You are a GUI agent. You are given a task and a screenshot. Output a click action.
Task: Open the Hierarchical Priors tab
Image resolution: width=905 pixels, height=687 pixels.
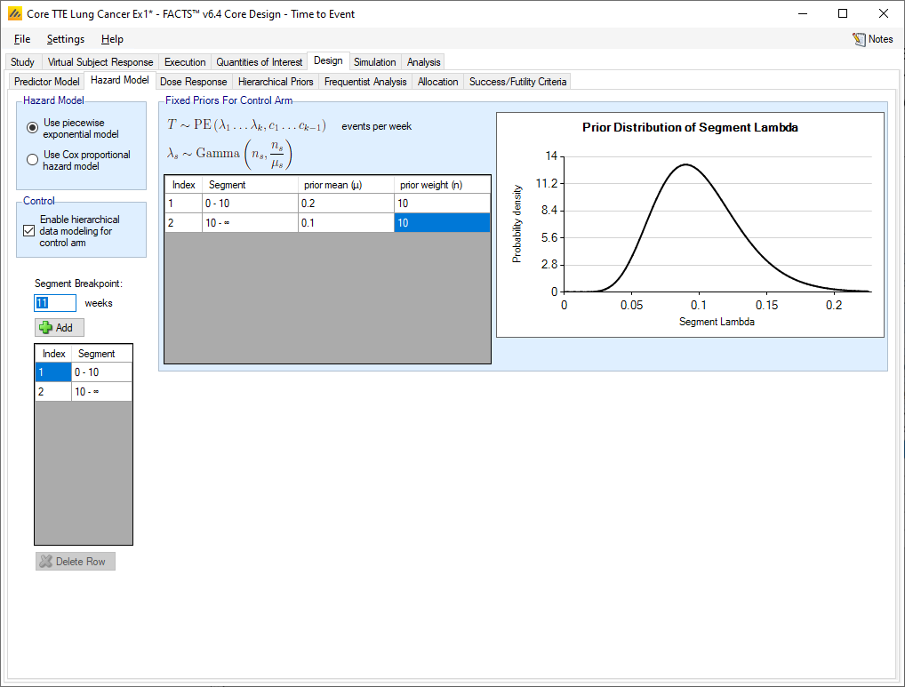click(x=276, y=82)
